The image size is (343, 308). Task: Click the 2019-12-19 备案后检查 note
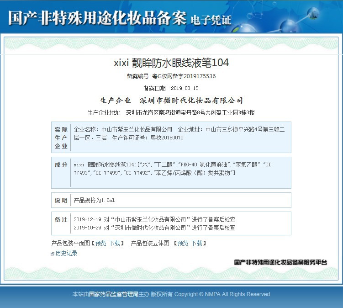154,219
